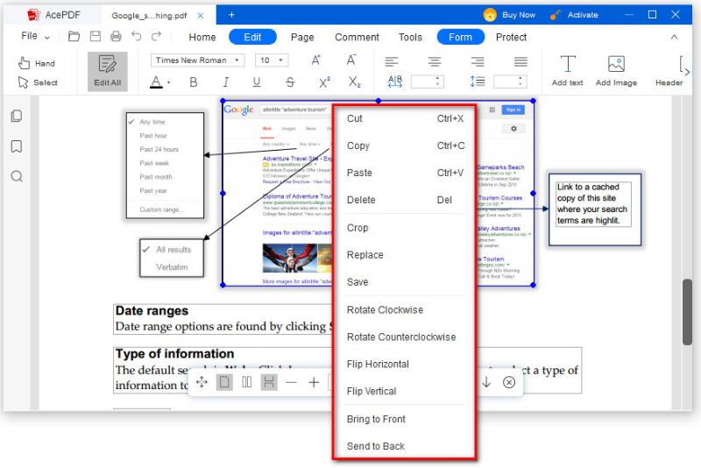The width and height of the screenshot is (701, 468).
Task: Toggle fit width view in floating toolbar
Action: tap(269, 382)
